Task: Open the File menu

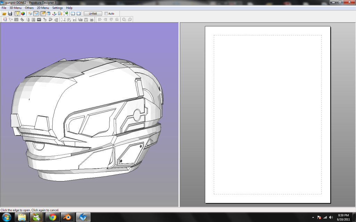Action: (x=4, y=8)
